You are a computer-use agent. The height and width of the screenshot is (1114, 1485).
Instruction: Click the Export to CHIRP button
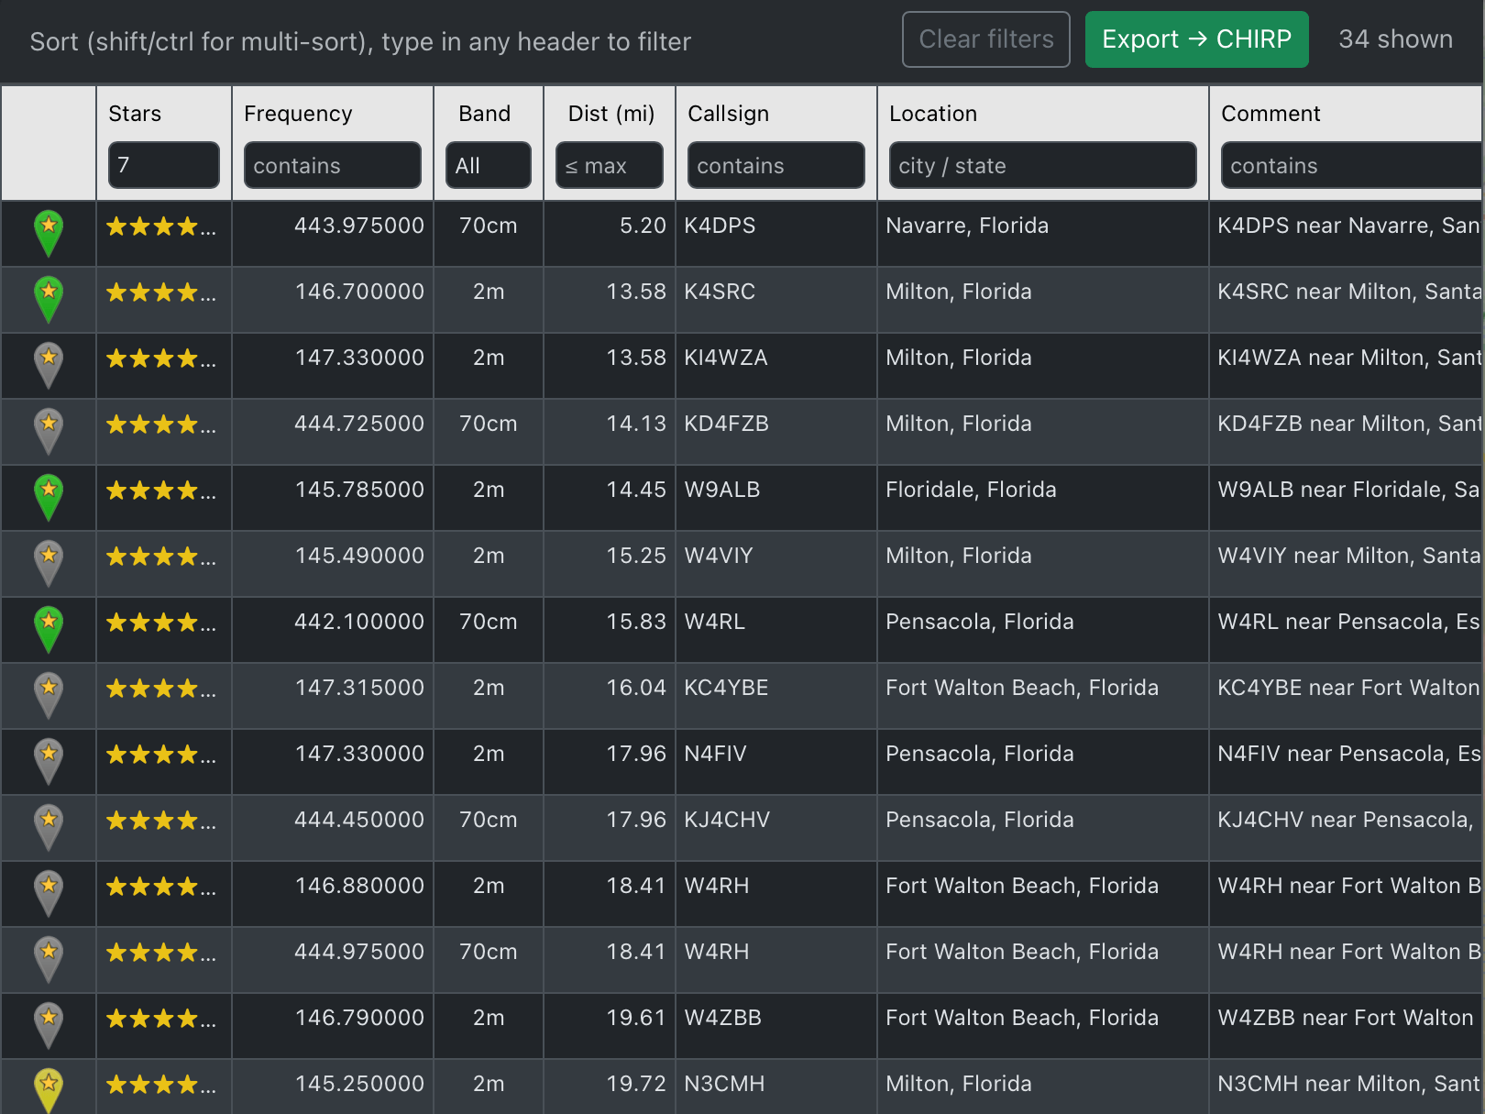point(1195,39)
